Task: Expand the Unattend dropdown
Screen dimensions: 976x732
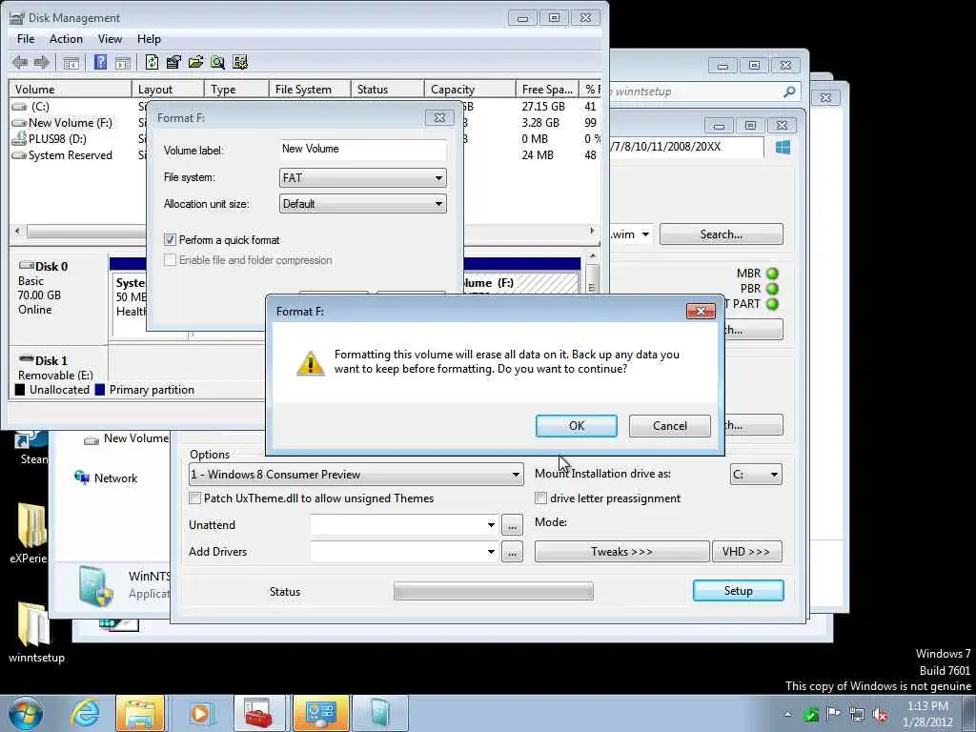Action: pyautogui.click(x=491, y=525)
